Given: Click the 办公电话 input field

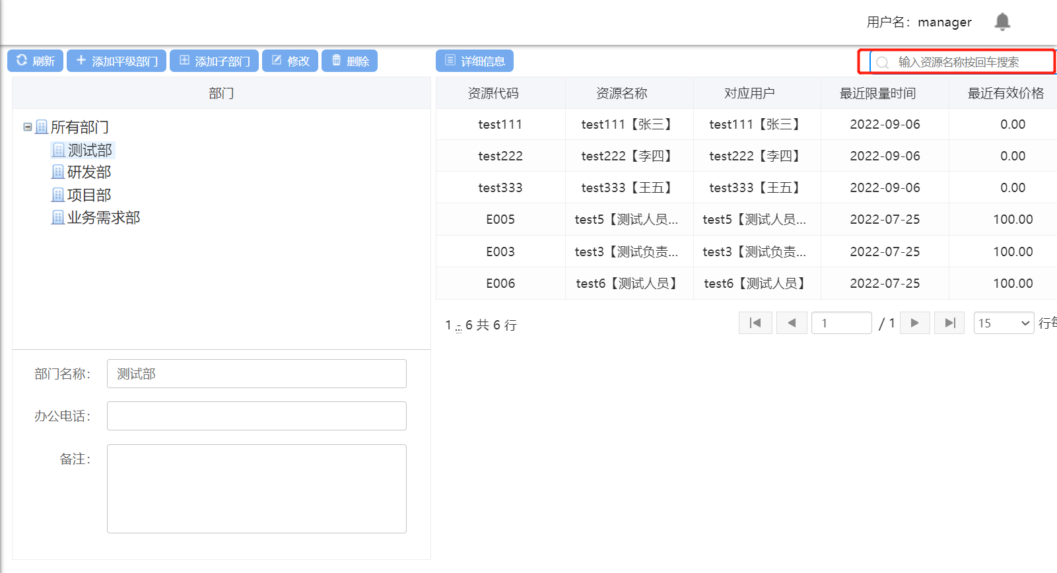Looking at the screenshot, I should pos(256,416).
